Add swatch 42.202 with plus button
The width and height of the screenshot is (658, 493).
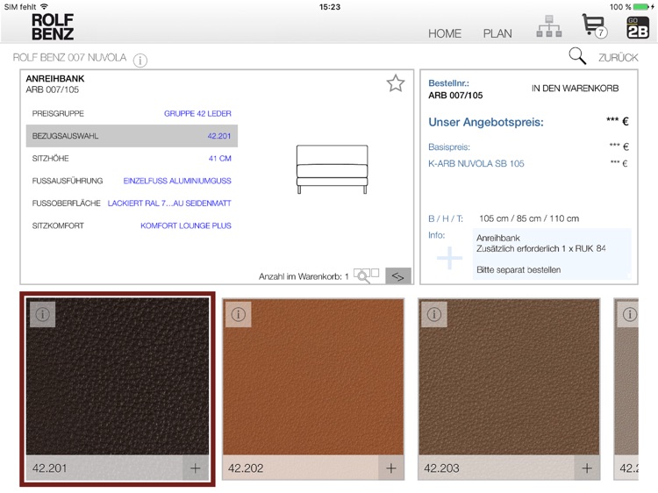[391, 468]
